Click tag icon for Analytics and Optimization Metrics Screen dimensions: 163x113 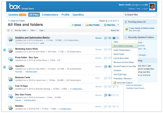tap(110, 38)
